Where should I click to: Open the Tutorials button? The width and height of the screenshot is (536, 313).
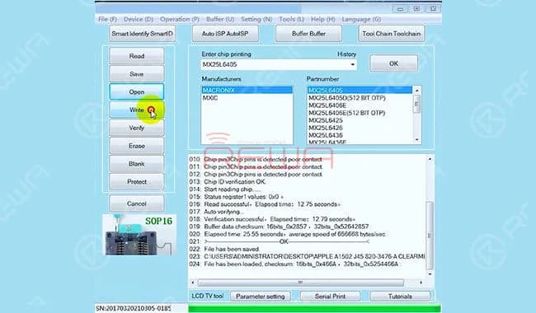pos(400,297)
